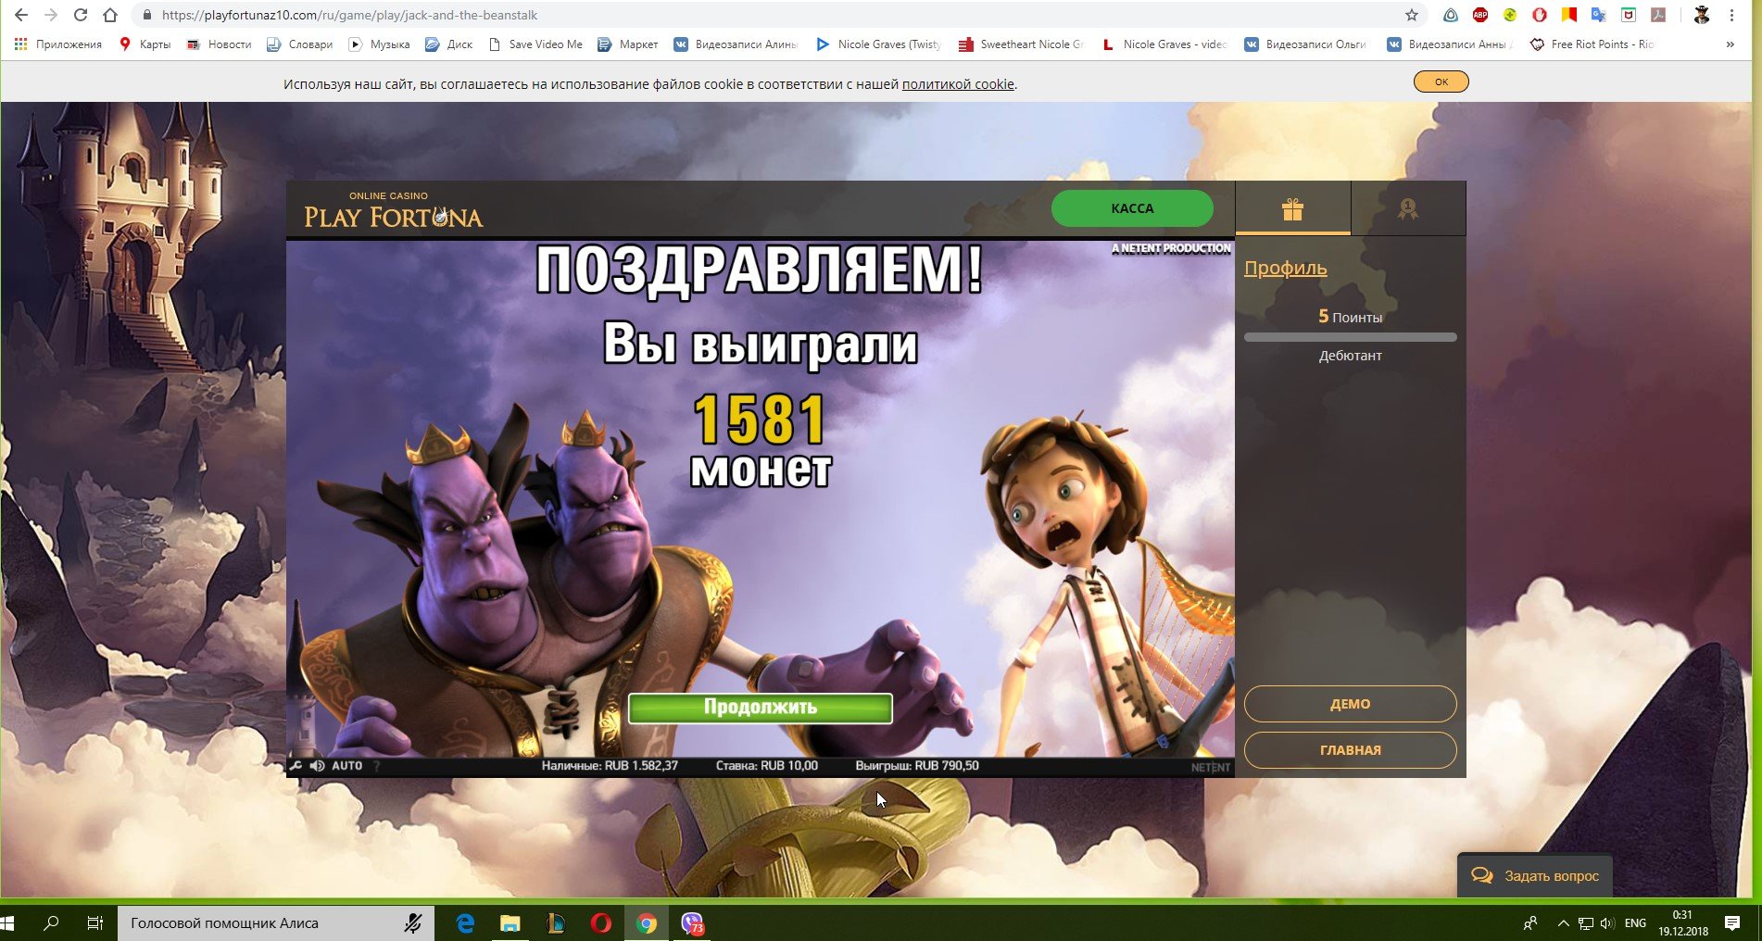This screenshot has width=1762, height=941.
Task: Accept cookies with the OK button
Action: click(1441, 82)
